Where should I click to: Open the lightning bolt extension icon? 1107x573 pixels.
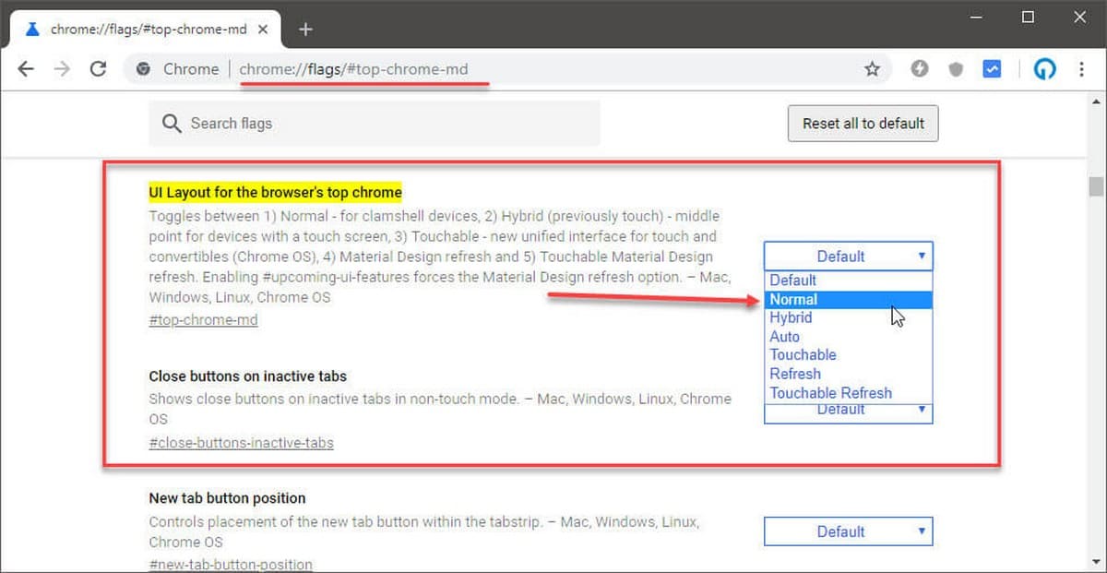(x=919, y=69)
